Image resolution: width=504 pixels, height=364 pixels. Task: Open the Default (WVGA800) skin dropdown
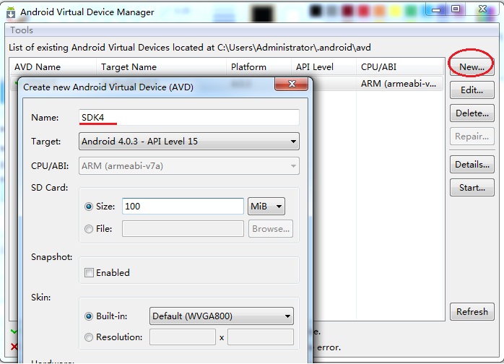point(222,316)
